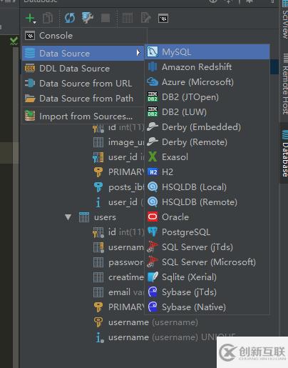Select Amazon Redshift driver

click(207, 67)
